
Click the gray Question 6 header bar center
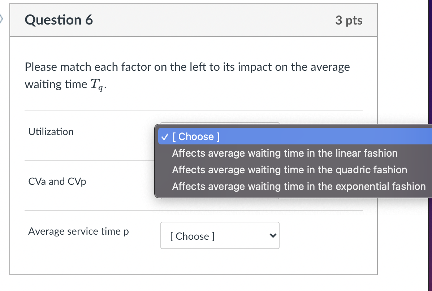click(x=194, y=20)
